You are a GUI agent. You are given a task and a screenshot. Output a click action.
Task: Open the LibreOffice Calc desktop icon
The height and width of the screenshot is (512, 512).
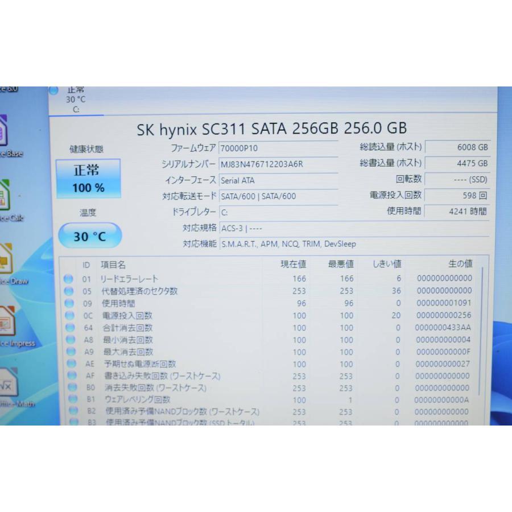click(x=5, y=198)
